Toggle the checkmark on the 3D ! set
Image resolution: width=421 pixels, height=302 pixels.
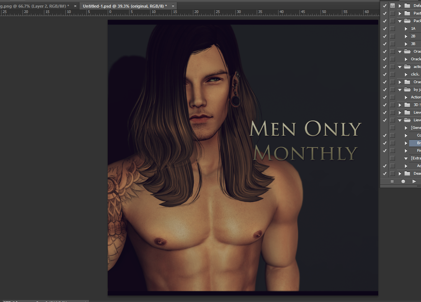tap(385, 105)
